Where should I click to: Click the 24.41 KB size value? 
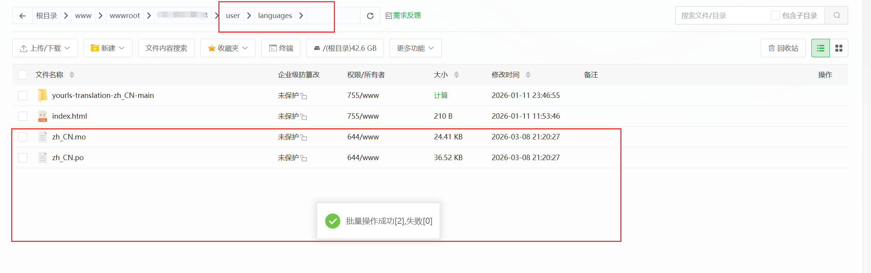click(448, 137)
